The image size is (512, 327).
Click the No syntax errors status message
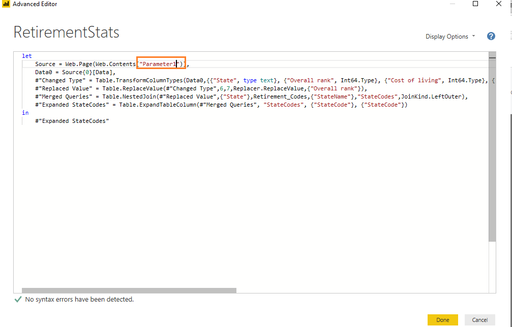[x=79, y=299]
